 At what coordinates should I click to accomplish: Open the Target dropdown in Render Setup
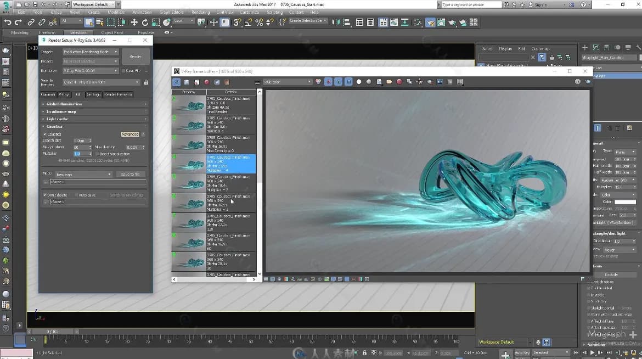click(91, 52)
